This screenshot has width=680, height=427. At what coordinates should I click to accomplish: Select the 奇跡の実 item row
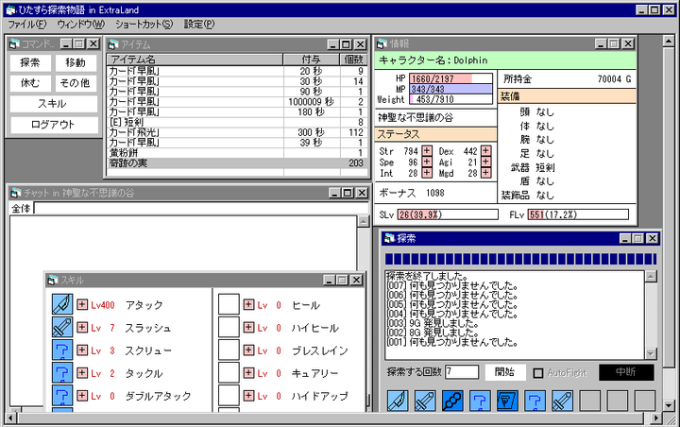(x=237, y=162)
